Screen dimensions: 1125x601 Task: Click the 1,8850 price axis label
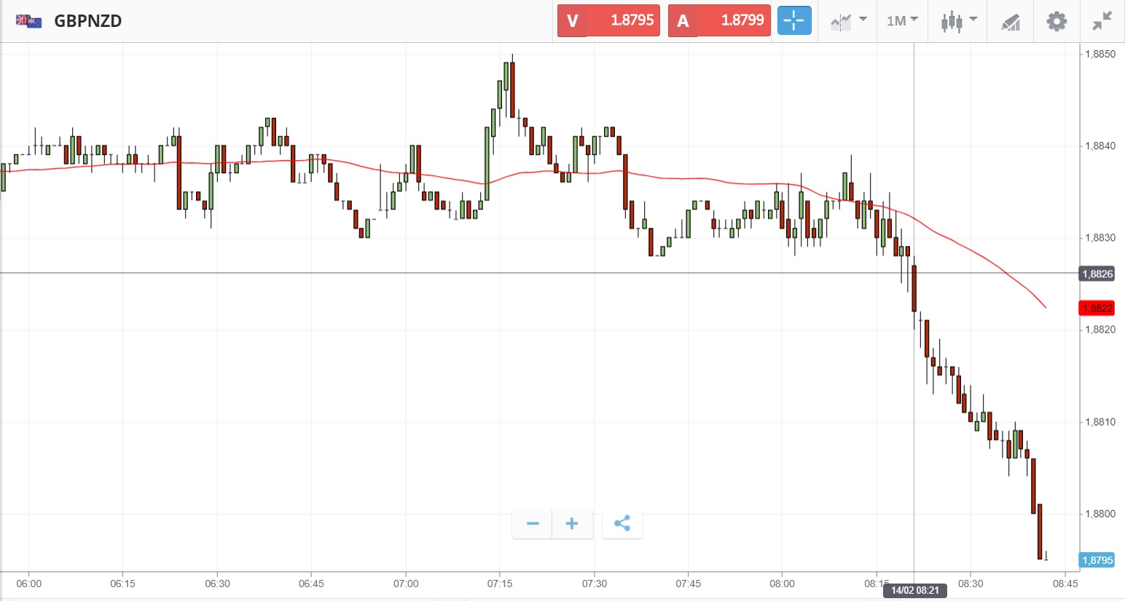tap(1100, 54)
